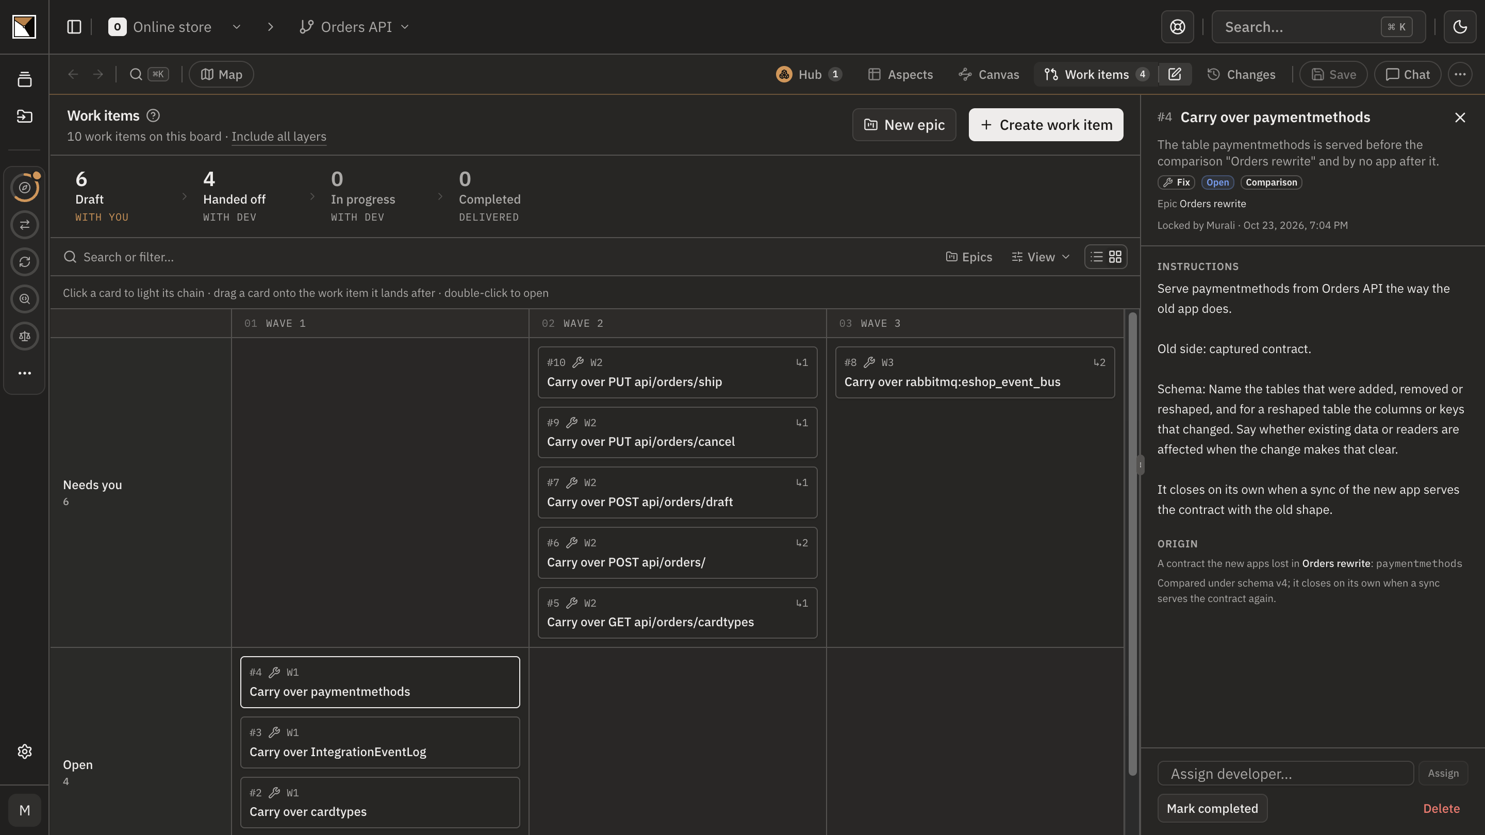Click the sync refresh icon in sidebar
The image size is (1485, 835).
pos(24,262)
